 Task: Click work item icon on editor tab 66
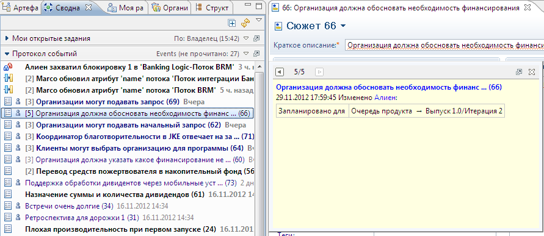click(x=275, y=8)
